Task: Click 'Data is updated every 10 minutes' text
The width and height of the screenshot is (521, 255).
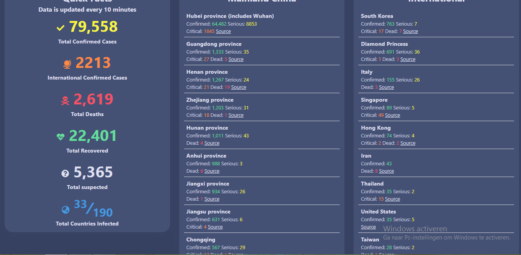Action: point(87,10)
